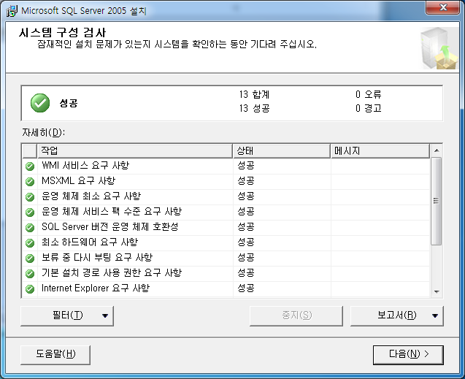Select the Internet Explorer 요구 사항 row
This screenshot has height=379, width=465.
click(226, 289)
